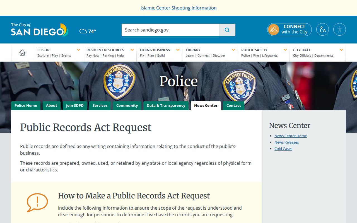Select the Data & Transparency tab
The image size is (357, 223).
point(166,106)
